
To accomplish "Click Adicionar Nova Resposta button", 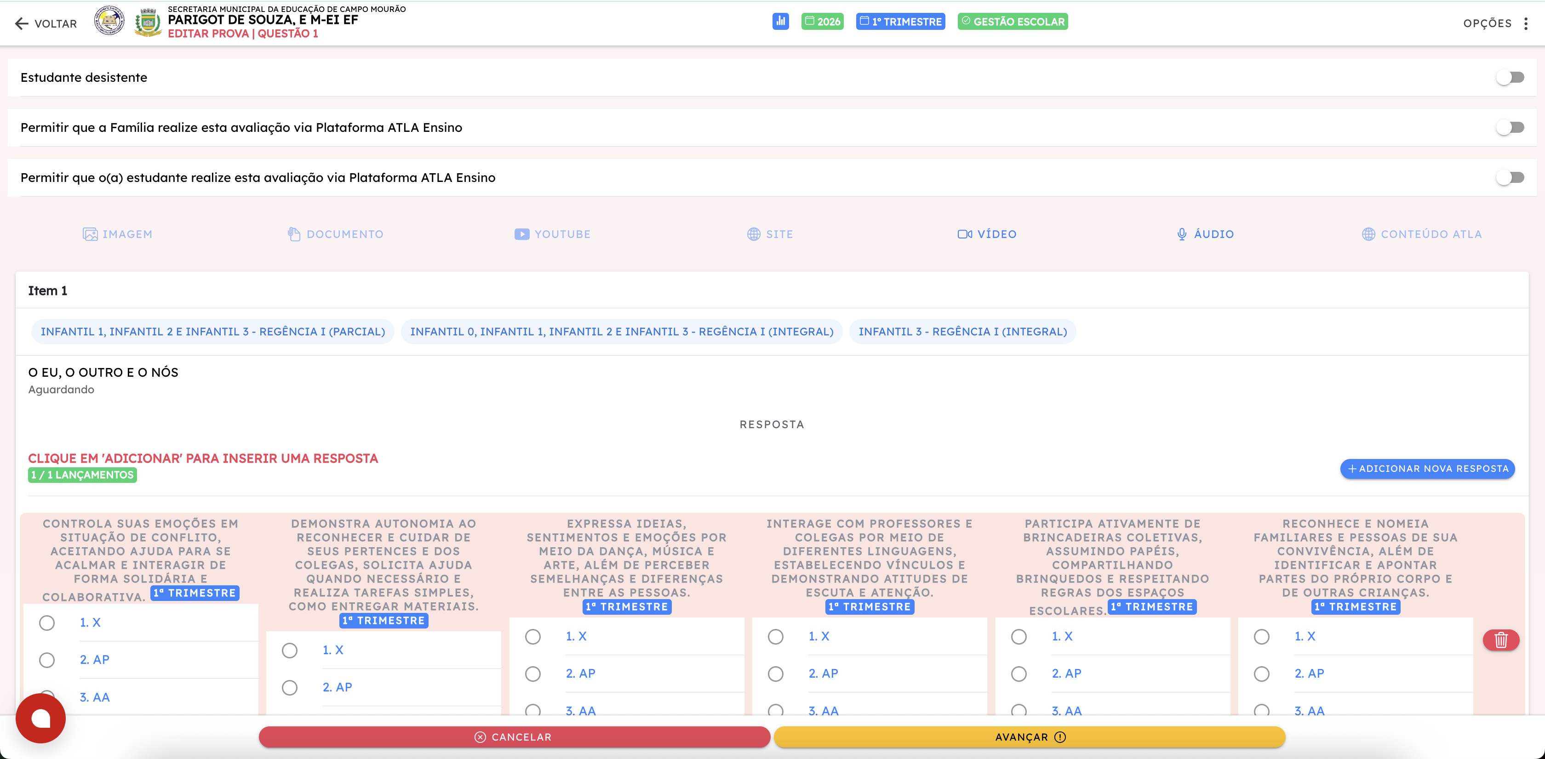I will (1427, 469).
